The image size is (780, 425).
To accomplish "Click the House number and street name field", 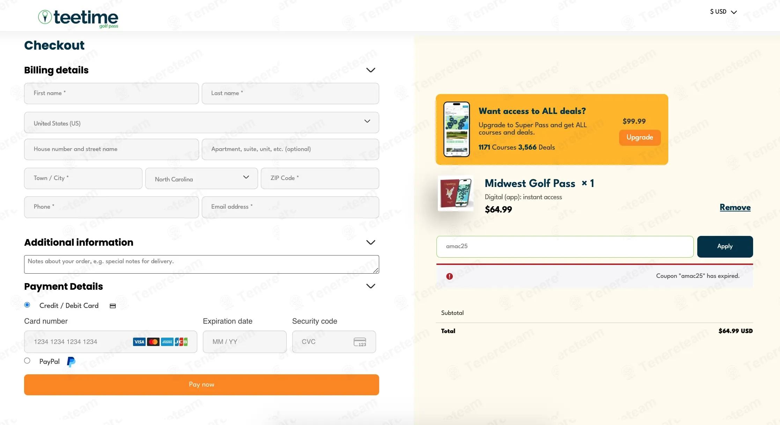I will [x=111, y=149].
